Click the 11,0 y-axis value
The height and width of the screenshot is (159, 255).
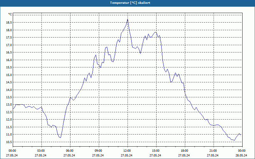click(9, 135)
